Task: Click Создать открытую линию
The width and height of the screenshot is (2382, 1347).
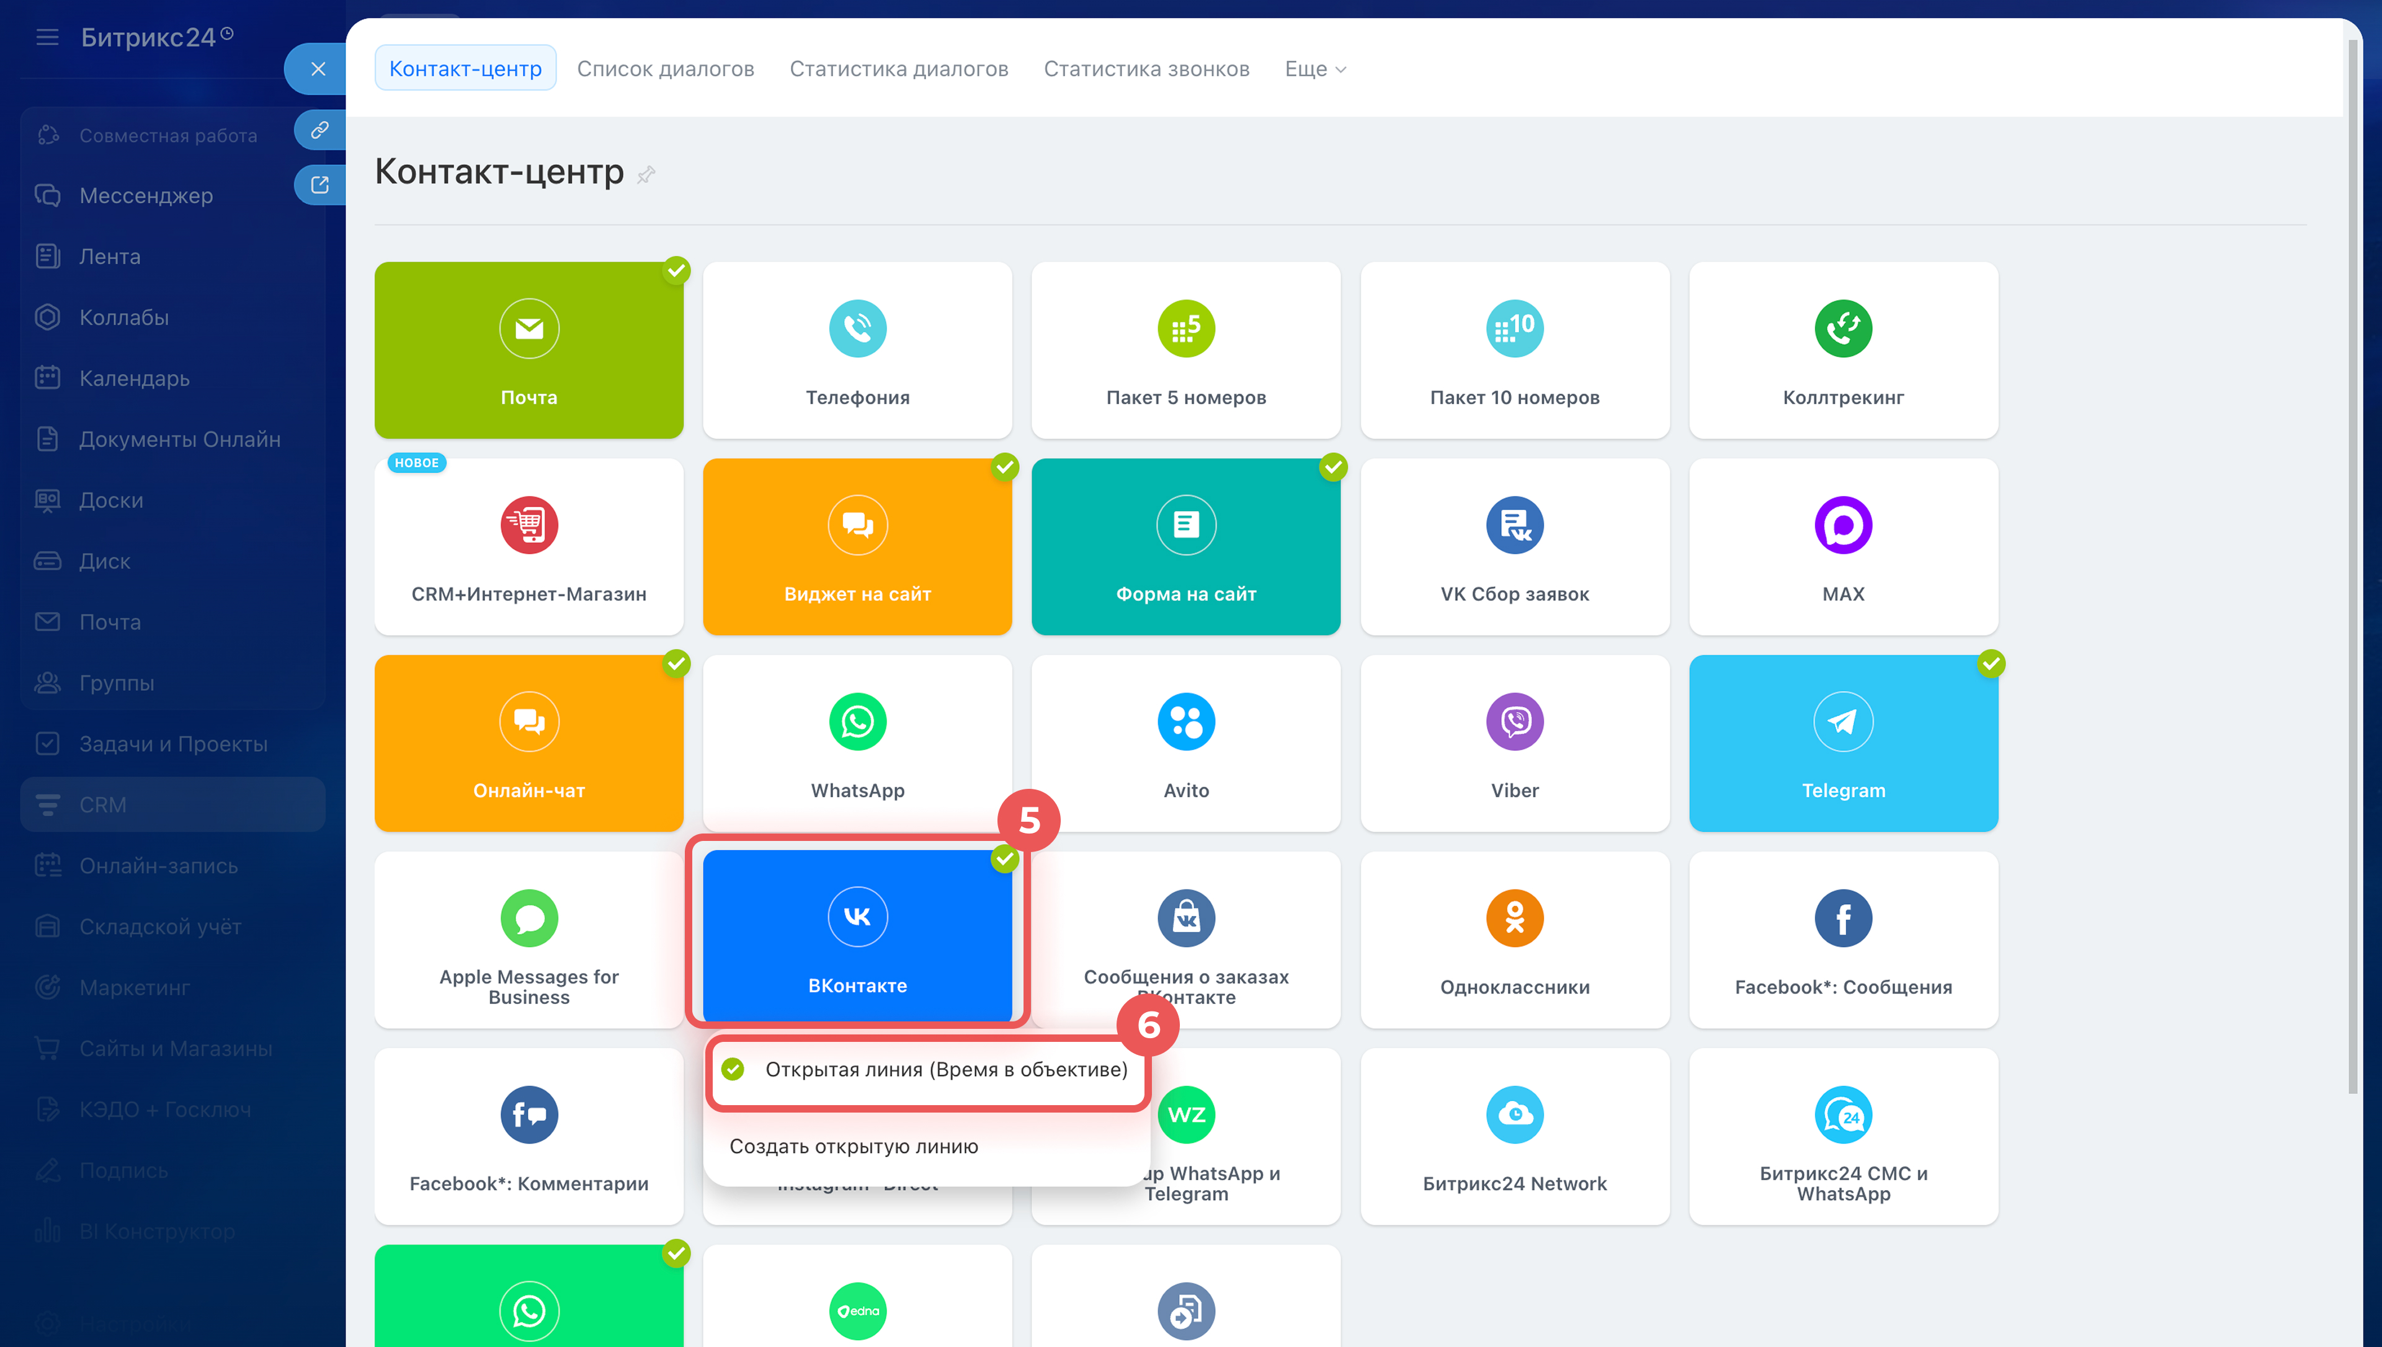Action: click(x=853, y=1146)
